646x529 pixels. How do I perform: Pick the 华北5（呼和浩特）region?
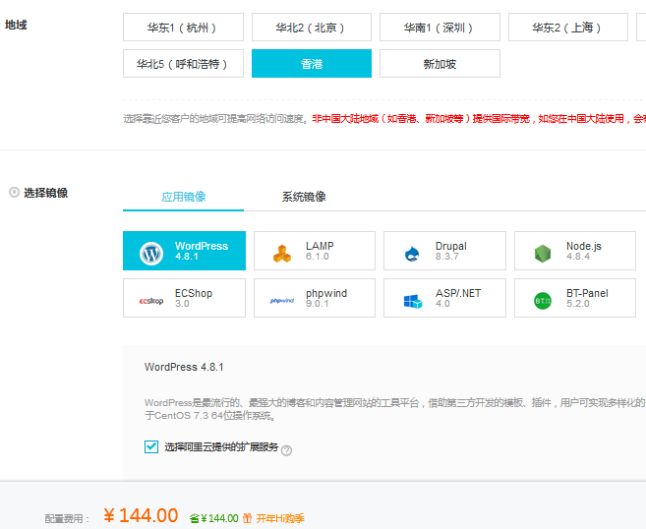click(183, 64)
